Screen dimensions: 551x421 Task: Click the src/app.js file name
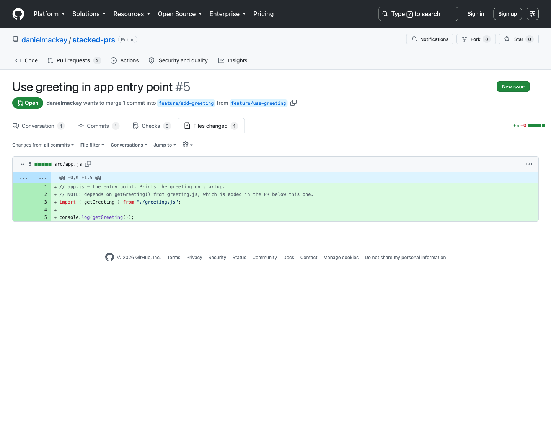pos(68,164)
